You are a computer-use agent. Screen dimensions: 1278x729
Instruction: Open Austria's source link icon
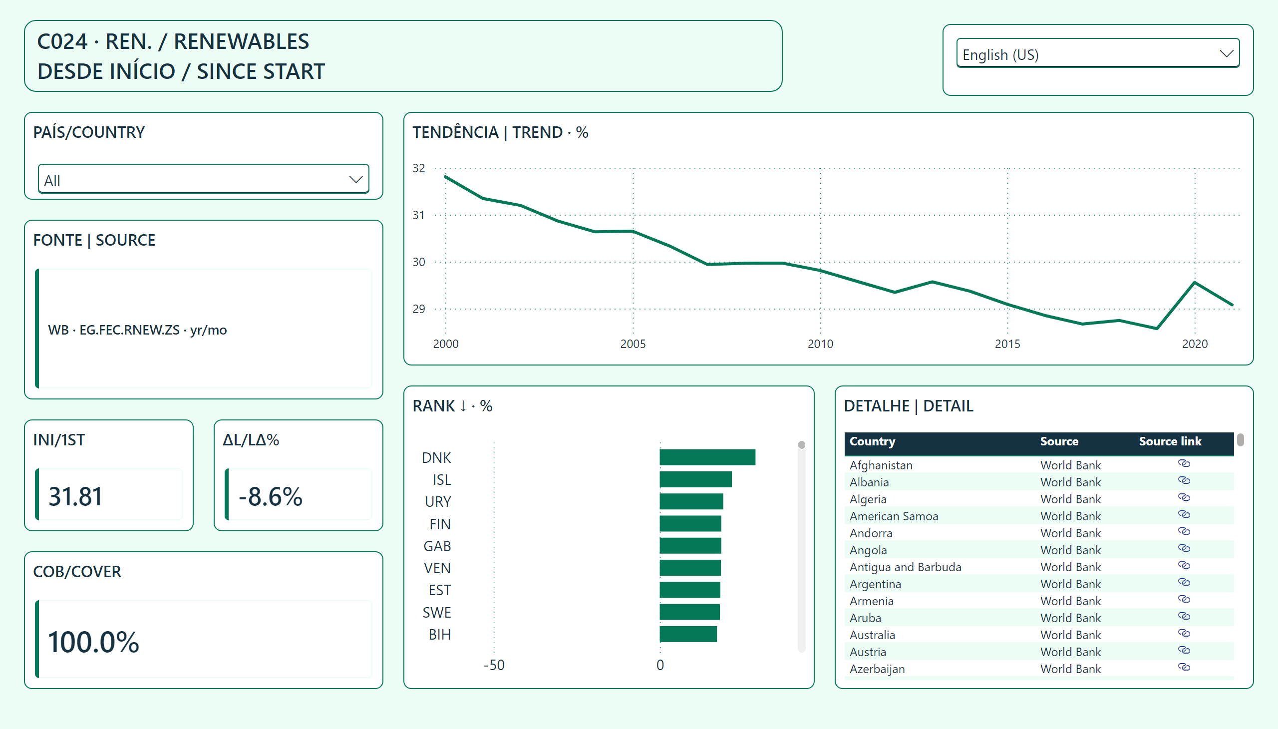[x=1183, y=651]
